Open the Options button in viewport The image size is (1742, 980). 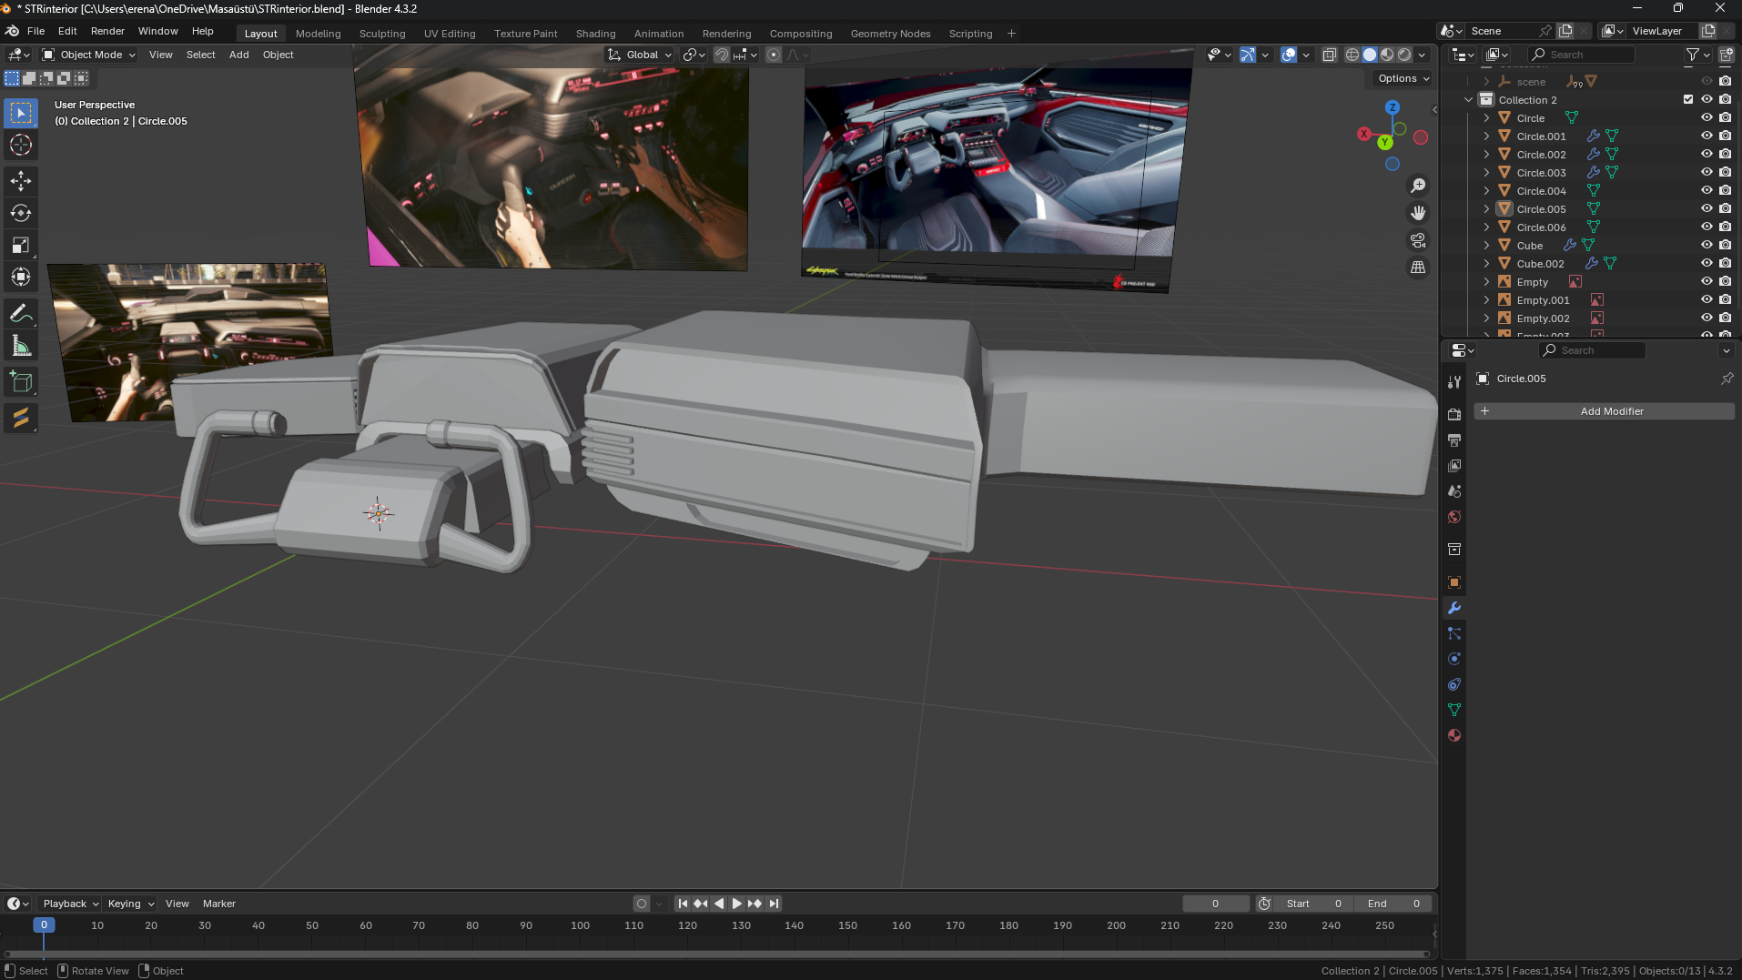[1403, 78]
